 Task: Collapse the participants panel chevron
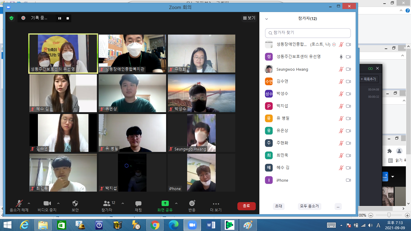(x=266, y=19)
